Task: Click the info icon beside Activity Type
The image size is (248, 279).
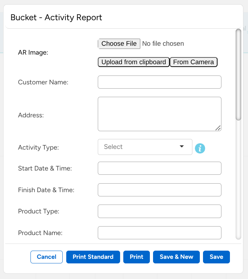Action: pyautogui.click(x=200, y=149)
